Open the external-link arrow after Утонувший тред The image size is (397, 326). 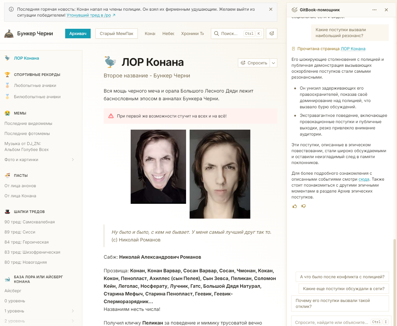point(114,15)
